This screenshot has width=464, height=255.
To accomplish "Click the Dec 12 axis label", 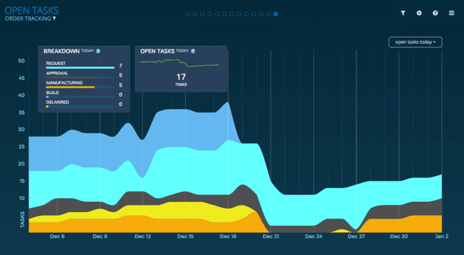I will click(x=143, y=236).
